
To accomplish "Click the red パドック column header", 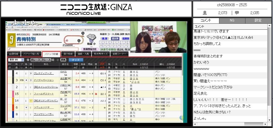I will tap(102, 66).
